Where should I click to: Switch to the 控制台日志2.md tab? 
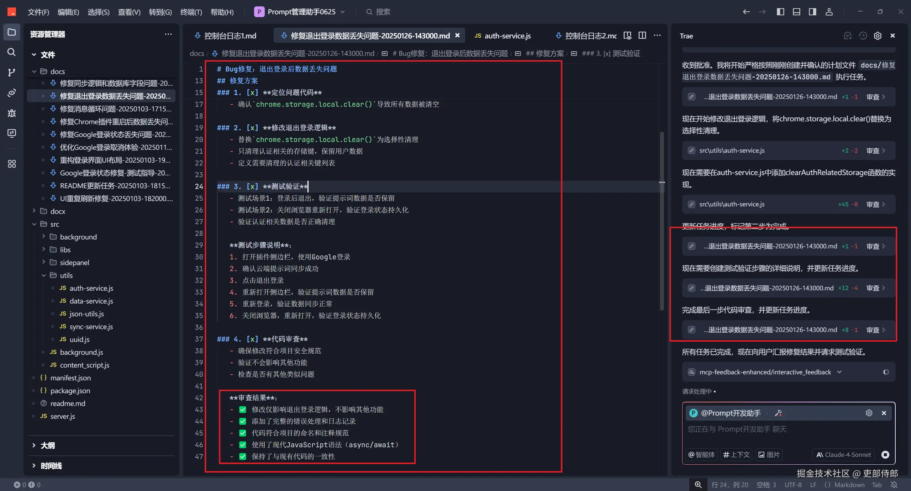586,36
